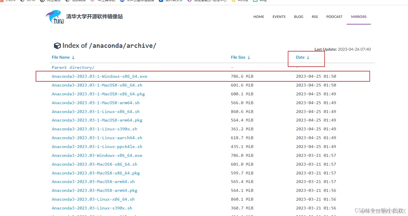Image resolution: width=408 pixels, height=216 pixels.
Task: Click the Last Update 2023-04-26 07:40 text
Action: coord(343,49)
